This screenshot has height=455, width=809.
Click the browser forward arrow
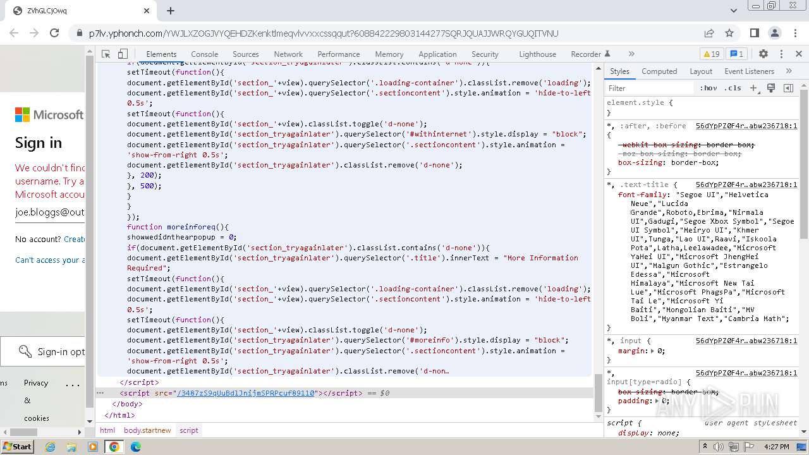click(34, 33)
